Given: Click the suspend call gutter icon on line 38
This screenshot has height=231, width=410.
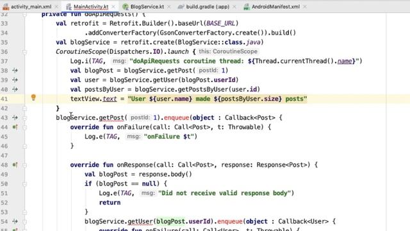Looking at the screenshot, I should tap(15, 71).
